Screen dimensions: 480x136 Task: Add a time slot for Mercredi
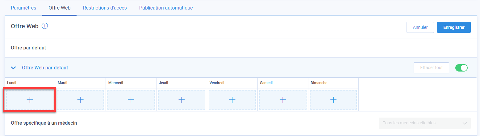tap(131, 100)
